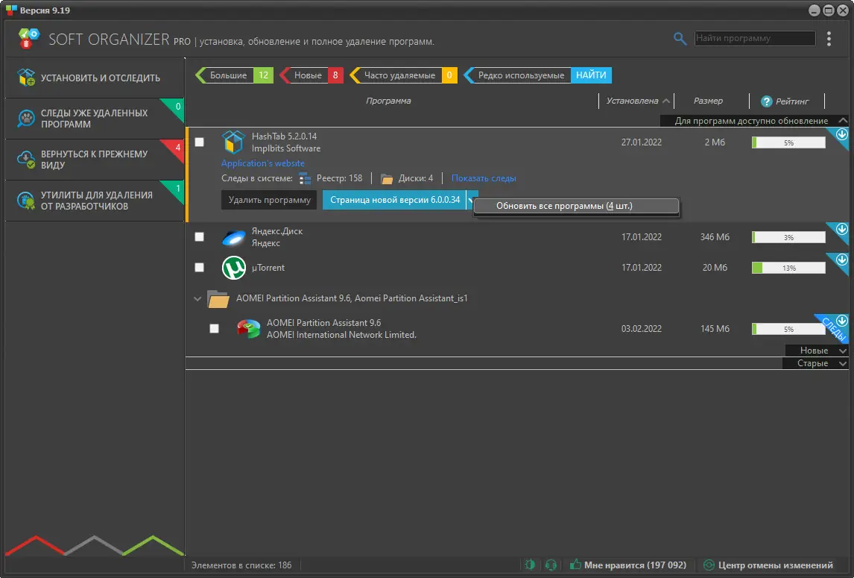Open 'Следы уже удаленных программ' section
Image resolution: width=854 pixels, height=578 pixels.
(95, 119)
